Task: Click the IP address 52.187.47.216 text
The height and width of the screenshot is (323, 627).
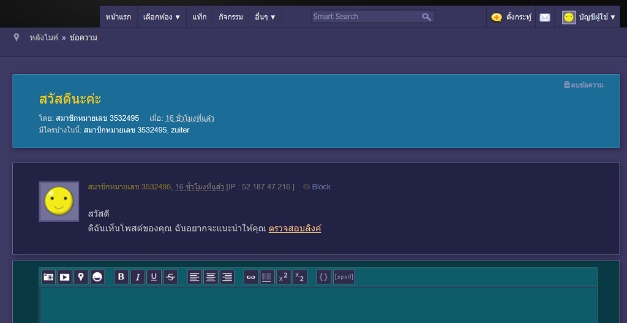Action: (x=266, y=187)
